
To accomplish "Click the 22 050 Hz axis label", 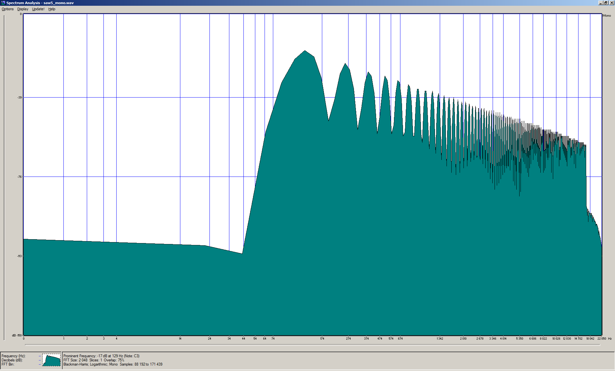I will click(602, 338).
